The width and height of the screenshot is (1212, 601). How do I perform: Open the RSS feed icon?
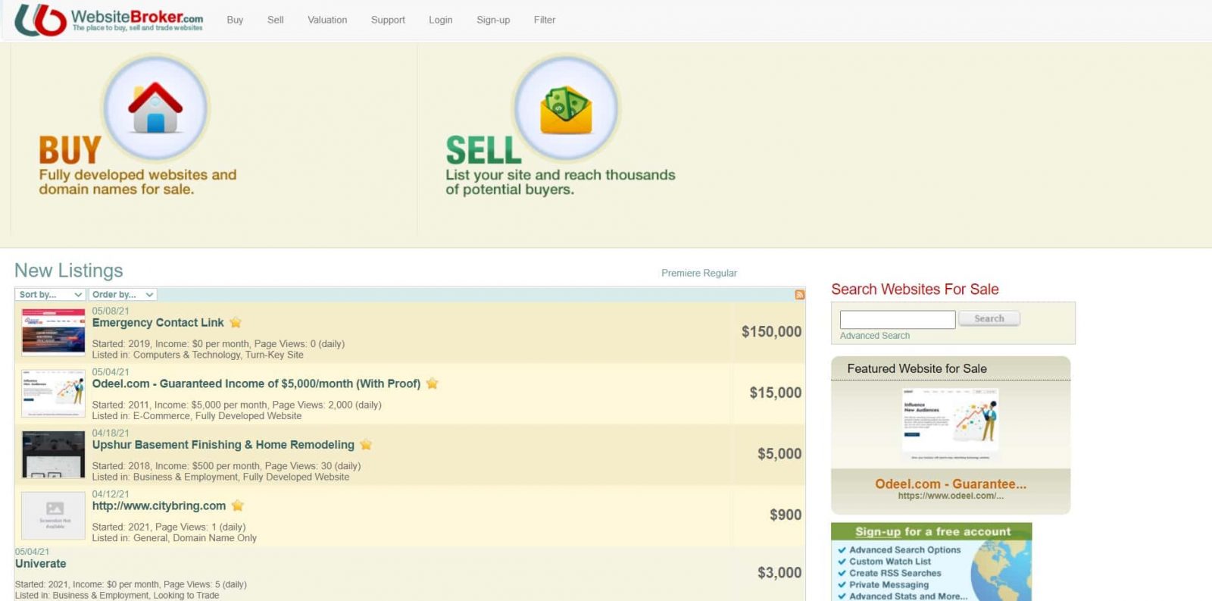(799, 295)
